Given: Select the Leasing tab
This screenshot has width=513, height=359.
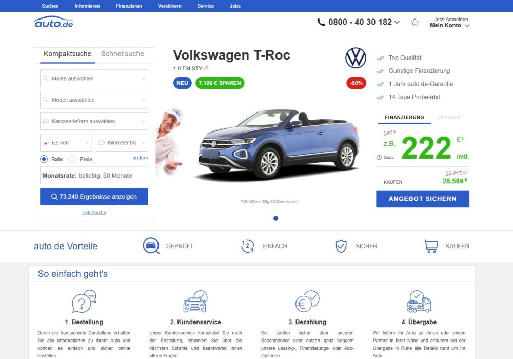Looking at the screenshot, I should [x=449, y=117].
